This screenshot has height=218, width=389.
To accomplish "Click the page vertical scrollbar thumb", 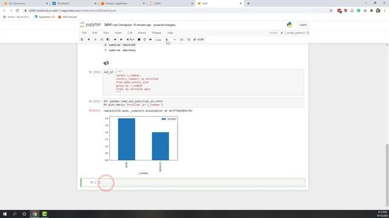I will click(387, 175).
